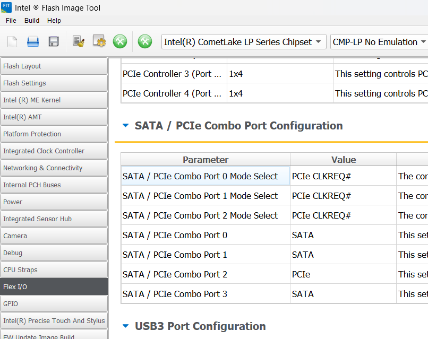
Task: Click the FIT application logo icon
Action: (x=6, y=7)
